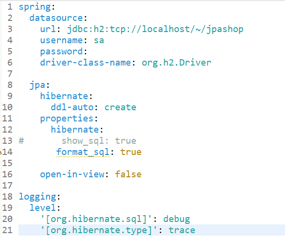The image size is (285, 238).
Task: Click the true value after format_sql
Action: [x=131, y=152]
